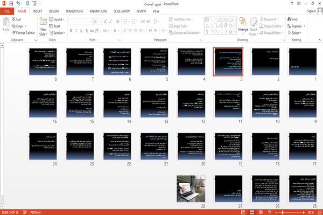Switch to Reading View icon

tap(261, 212)
